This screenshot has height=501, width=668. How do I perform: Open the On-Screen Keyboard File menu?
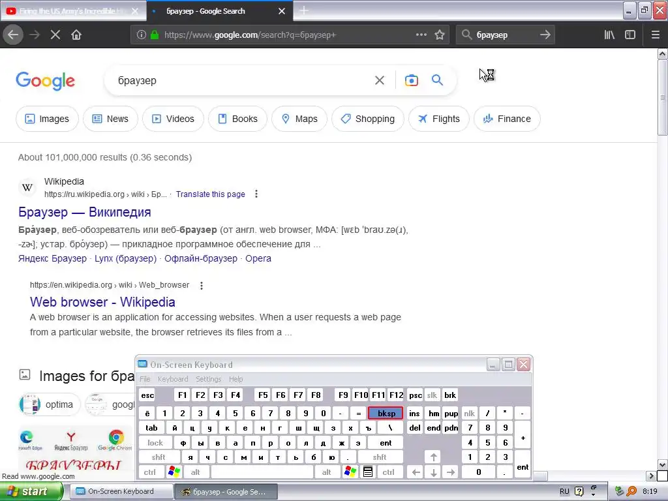(145, 379)
